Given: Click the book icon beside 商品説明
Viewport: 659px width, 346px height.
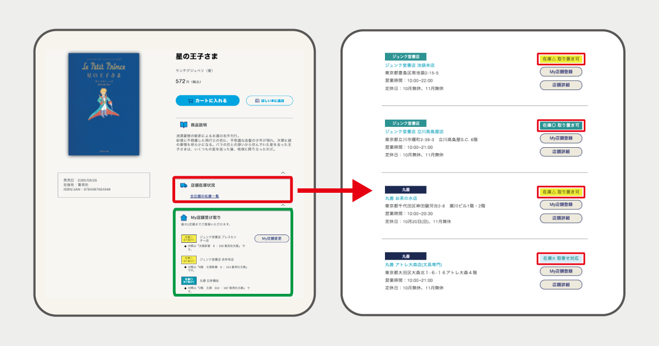Looking at the screenshot, I should pos(183,124).
